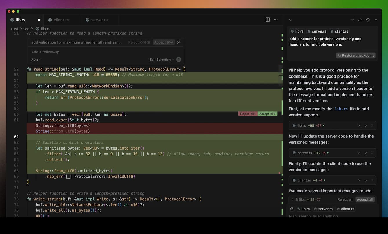
Task: Click the client.rs chip in user message
Action: click(x=339, y=31)
